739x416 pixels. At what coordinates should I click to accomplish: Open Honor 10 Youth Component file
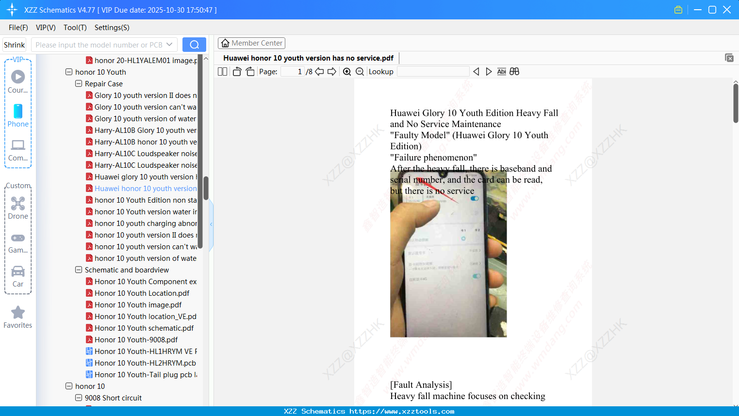tap(141, 281)
